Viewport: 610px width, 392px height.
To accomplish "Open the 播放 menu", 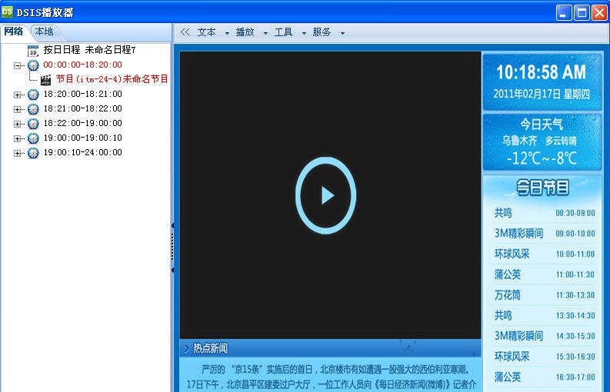I will click(x=245, y=32).
